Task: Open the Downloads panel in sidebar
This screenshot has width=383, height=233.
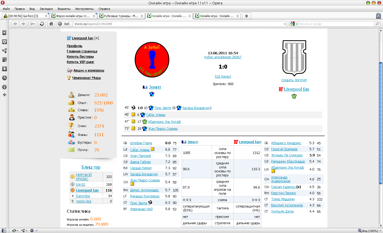Action: tap(4, 69)
